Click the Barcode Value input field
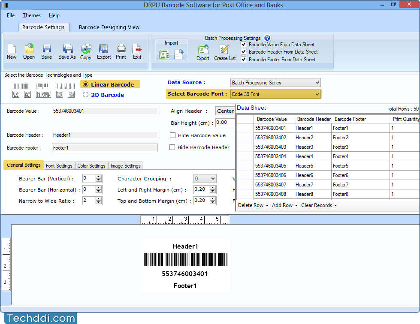 pyautogui.click(x=105, y=111)
